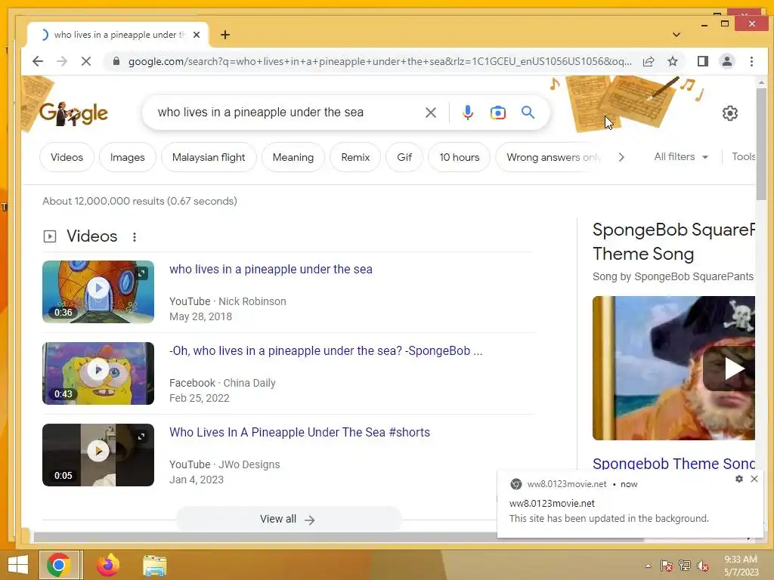Screen dimensions: 774x580
Task: Show more filter chips with right chevron
Action: [x=621, y=157]
